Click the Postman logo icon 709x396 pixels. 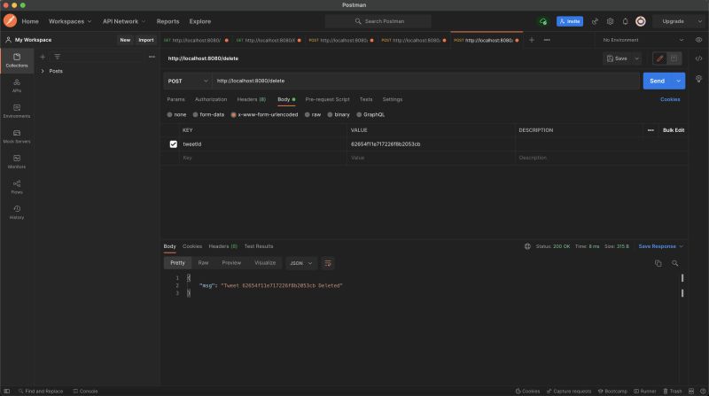[x=10, y=20]
